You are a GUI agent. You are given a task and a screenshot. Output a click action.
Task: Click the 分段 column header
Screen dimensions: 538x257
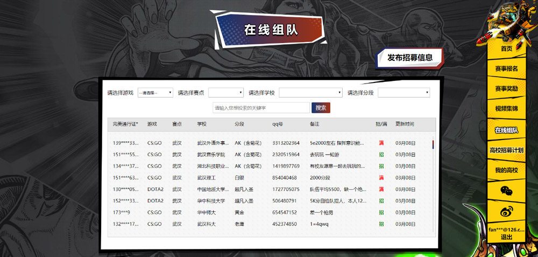click(x=239, y=124)
